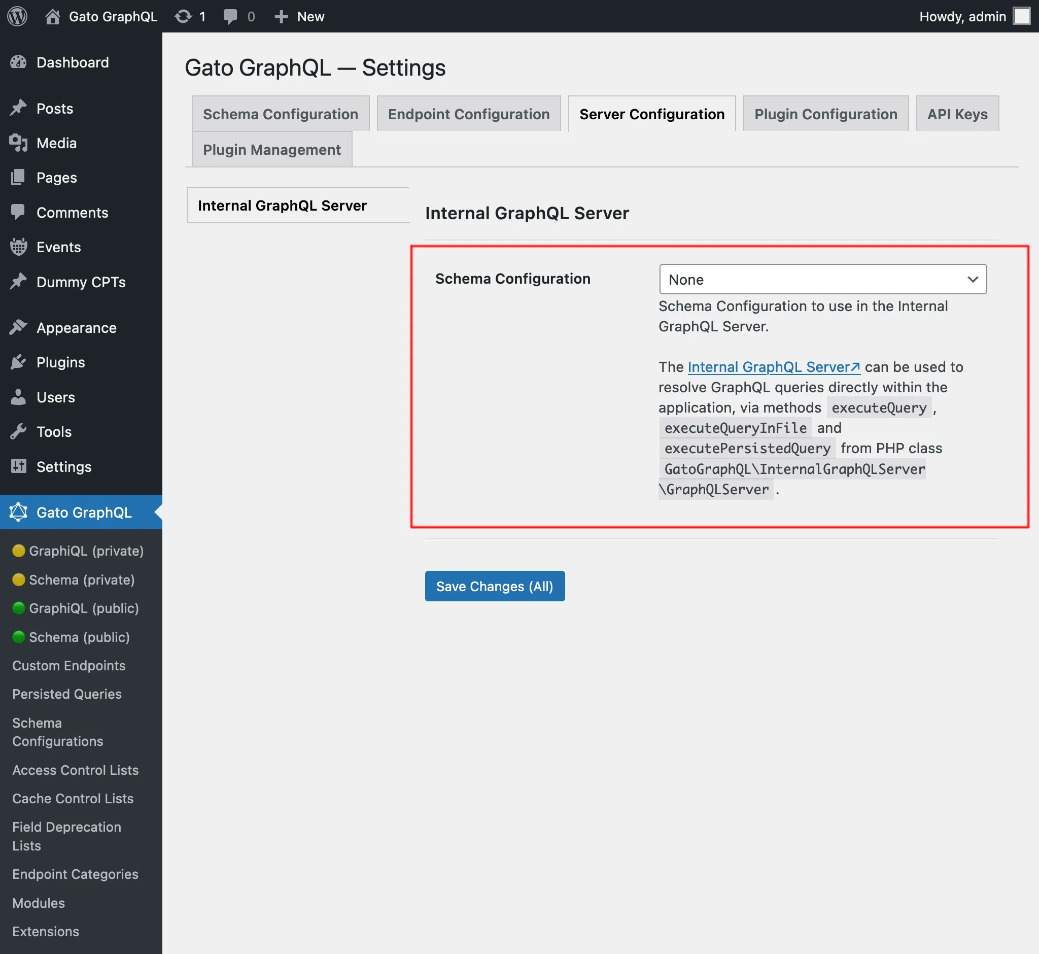The width and height of the screenshot is (1039, 954).
Task: Save all settings changes
Action: click(x=494, y=586)
